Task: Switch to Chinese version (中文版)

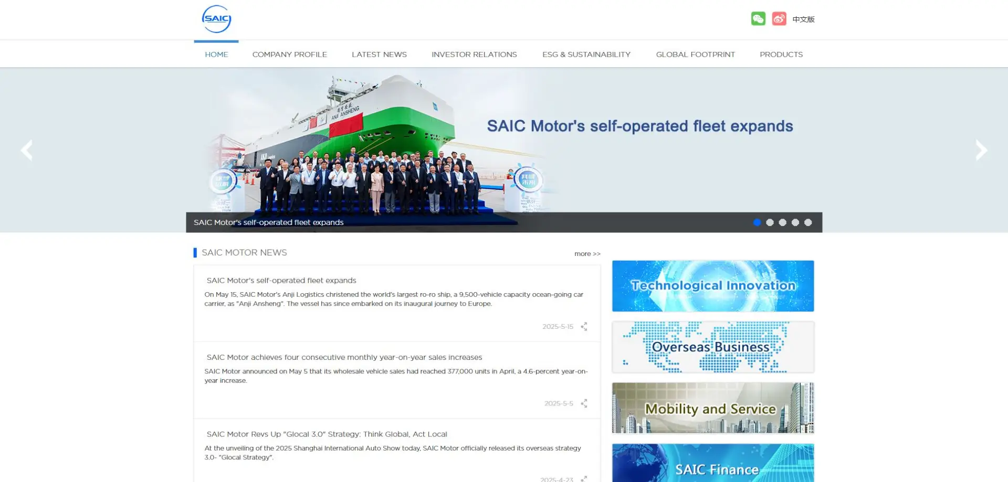Action: point(803,19)
